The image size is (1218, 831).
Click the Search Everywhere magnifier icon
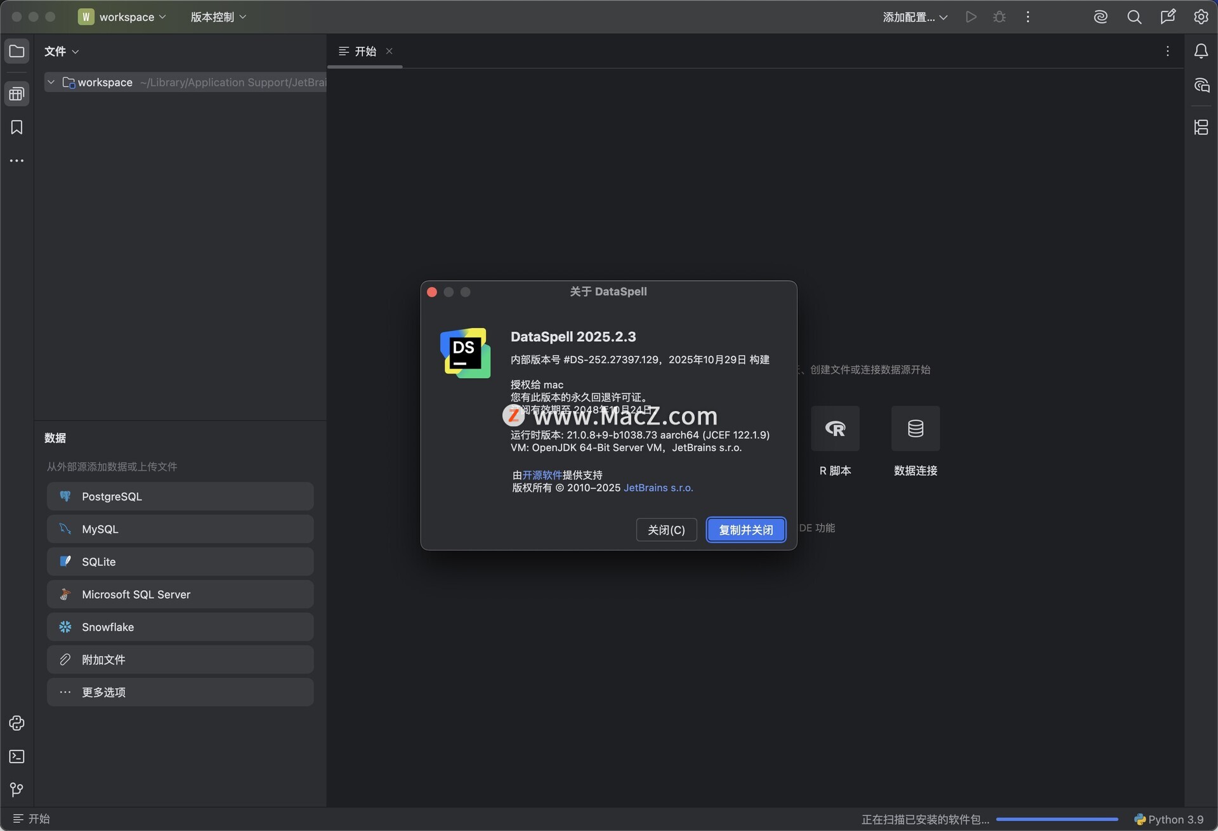pyautogui.click(x=1134, y=17)
